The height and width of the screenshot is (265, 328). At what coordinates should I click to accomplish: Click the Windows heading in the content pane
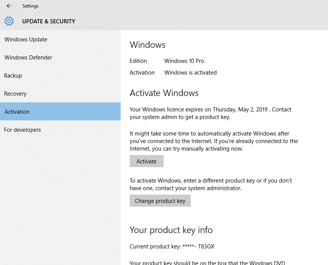tap(147, 45)
